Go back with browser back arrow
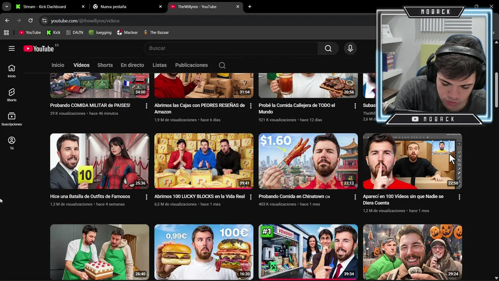499x281 pixels. [7, 20]
